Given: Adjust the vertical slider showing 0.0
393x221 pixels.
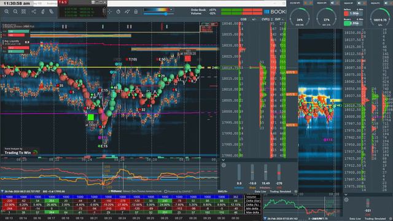Looking at the screenshot, I should (x=239, y=172).
